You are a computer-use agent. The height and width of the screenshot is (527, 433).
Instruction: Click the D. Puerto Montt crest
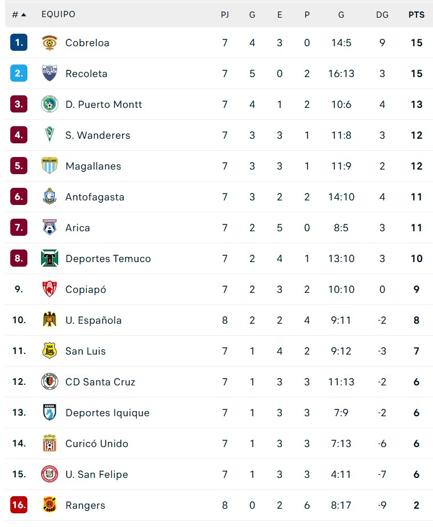coord(50,104)
